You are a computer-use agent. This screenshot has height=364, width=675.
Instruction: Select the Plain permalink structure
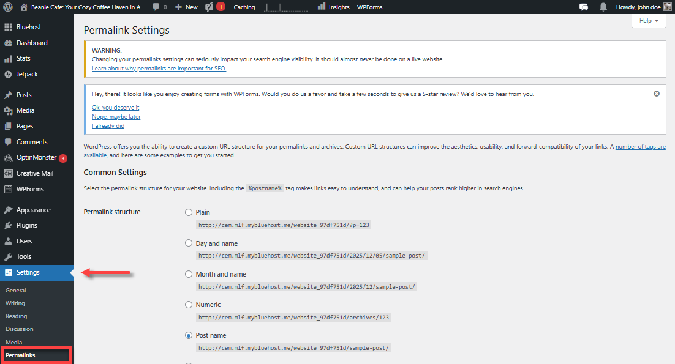tap(189, 212)
